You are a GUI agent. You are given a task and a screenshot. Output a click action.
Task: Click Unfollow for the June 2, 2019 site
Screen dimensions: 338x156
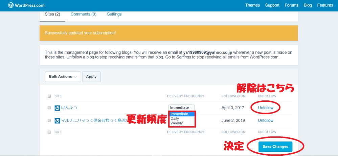point(266,120)
